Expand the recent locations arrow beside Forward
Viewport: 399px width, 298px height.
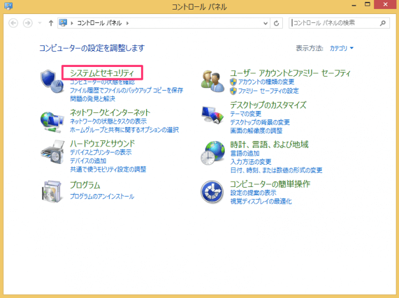tap(41, 23)
